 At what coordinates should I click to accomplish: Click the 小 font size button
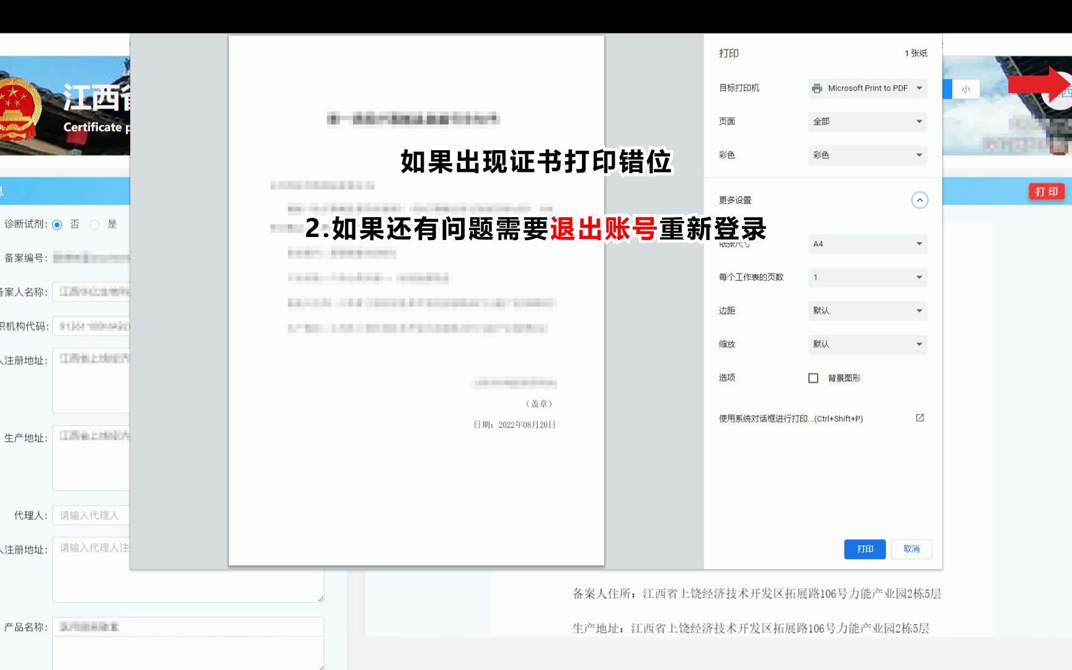(966, 89)
